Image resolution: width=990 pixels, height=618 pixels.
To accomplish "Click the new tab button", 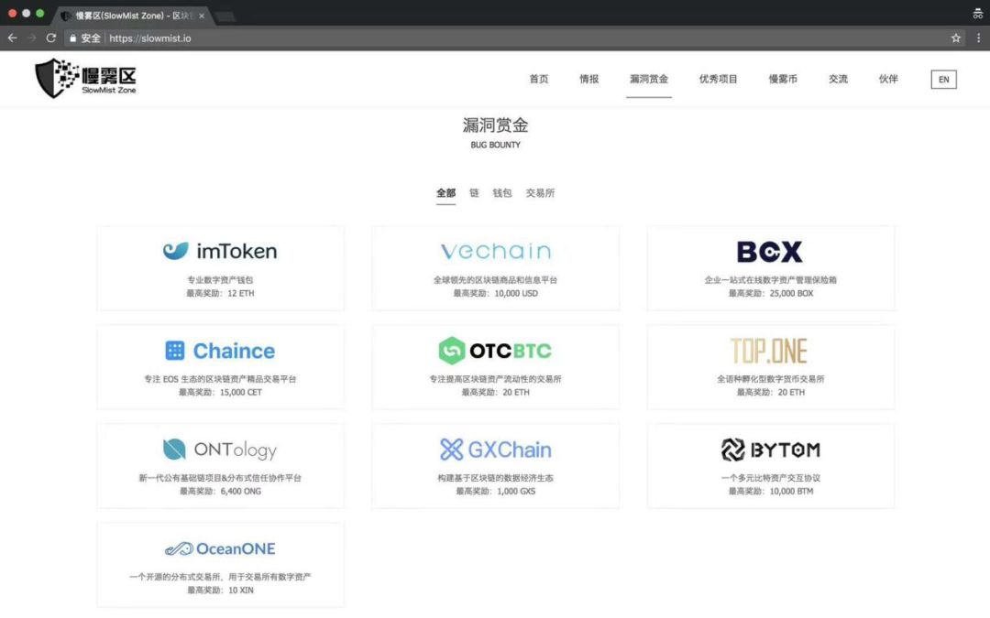I will [x=225, y=16].
